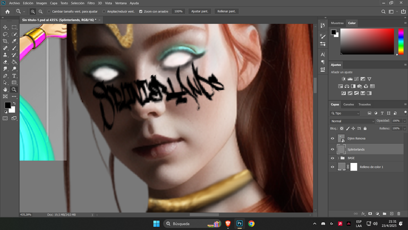Select the Lasso tool
Screen dimensions: 408x230
(x=5, y=34)
